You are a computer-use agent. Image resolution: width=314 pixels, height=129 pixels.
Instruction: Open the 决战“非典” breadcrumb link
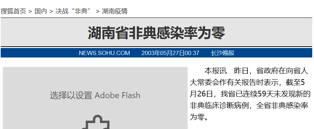tap(74, 11)
